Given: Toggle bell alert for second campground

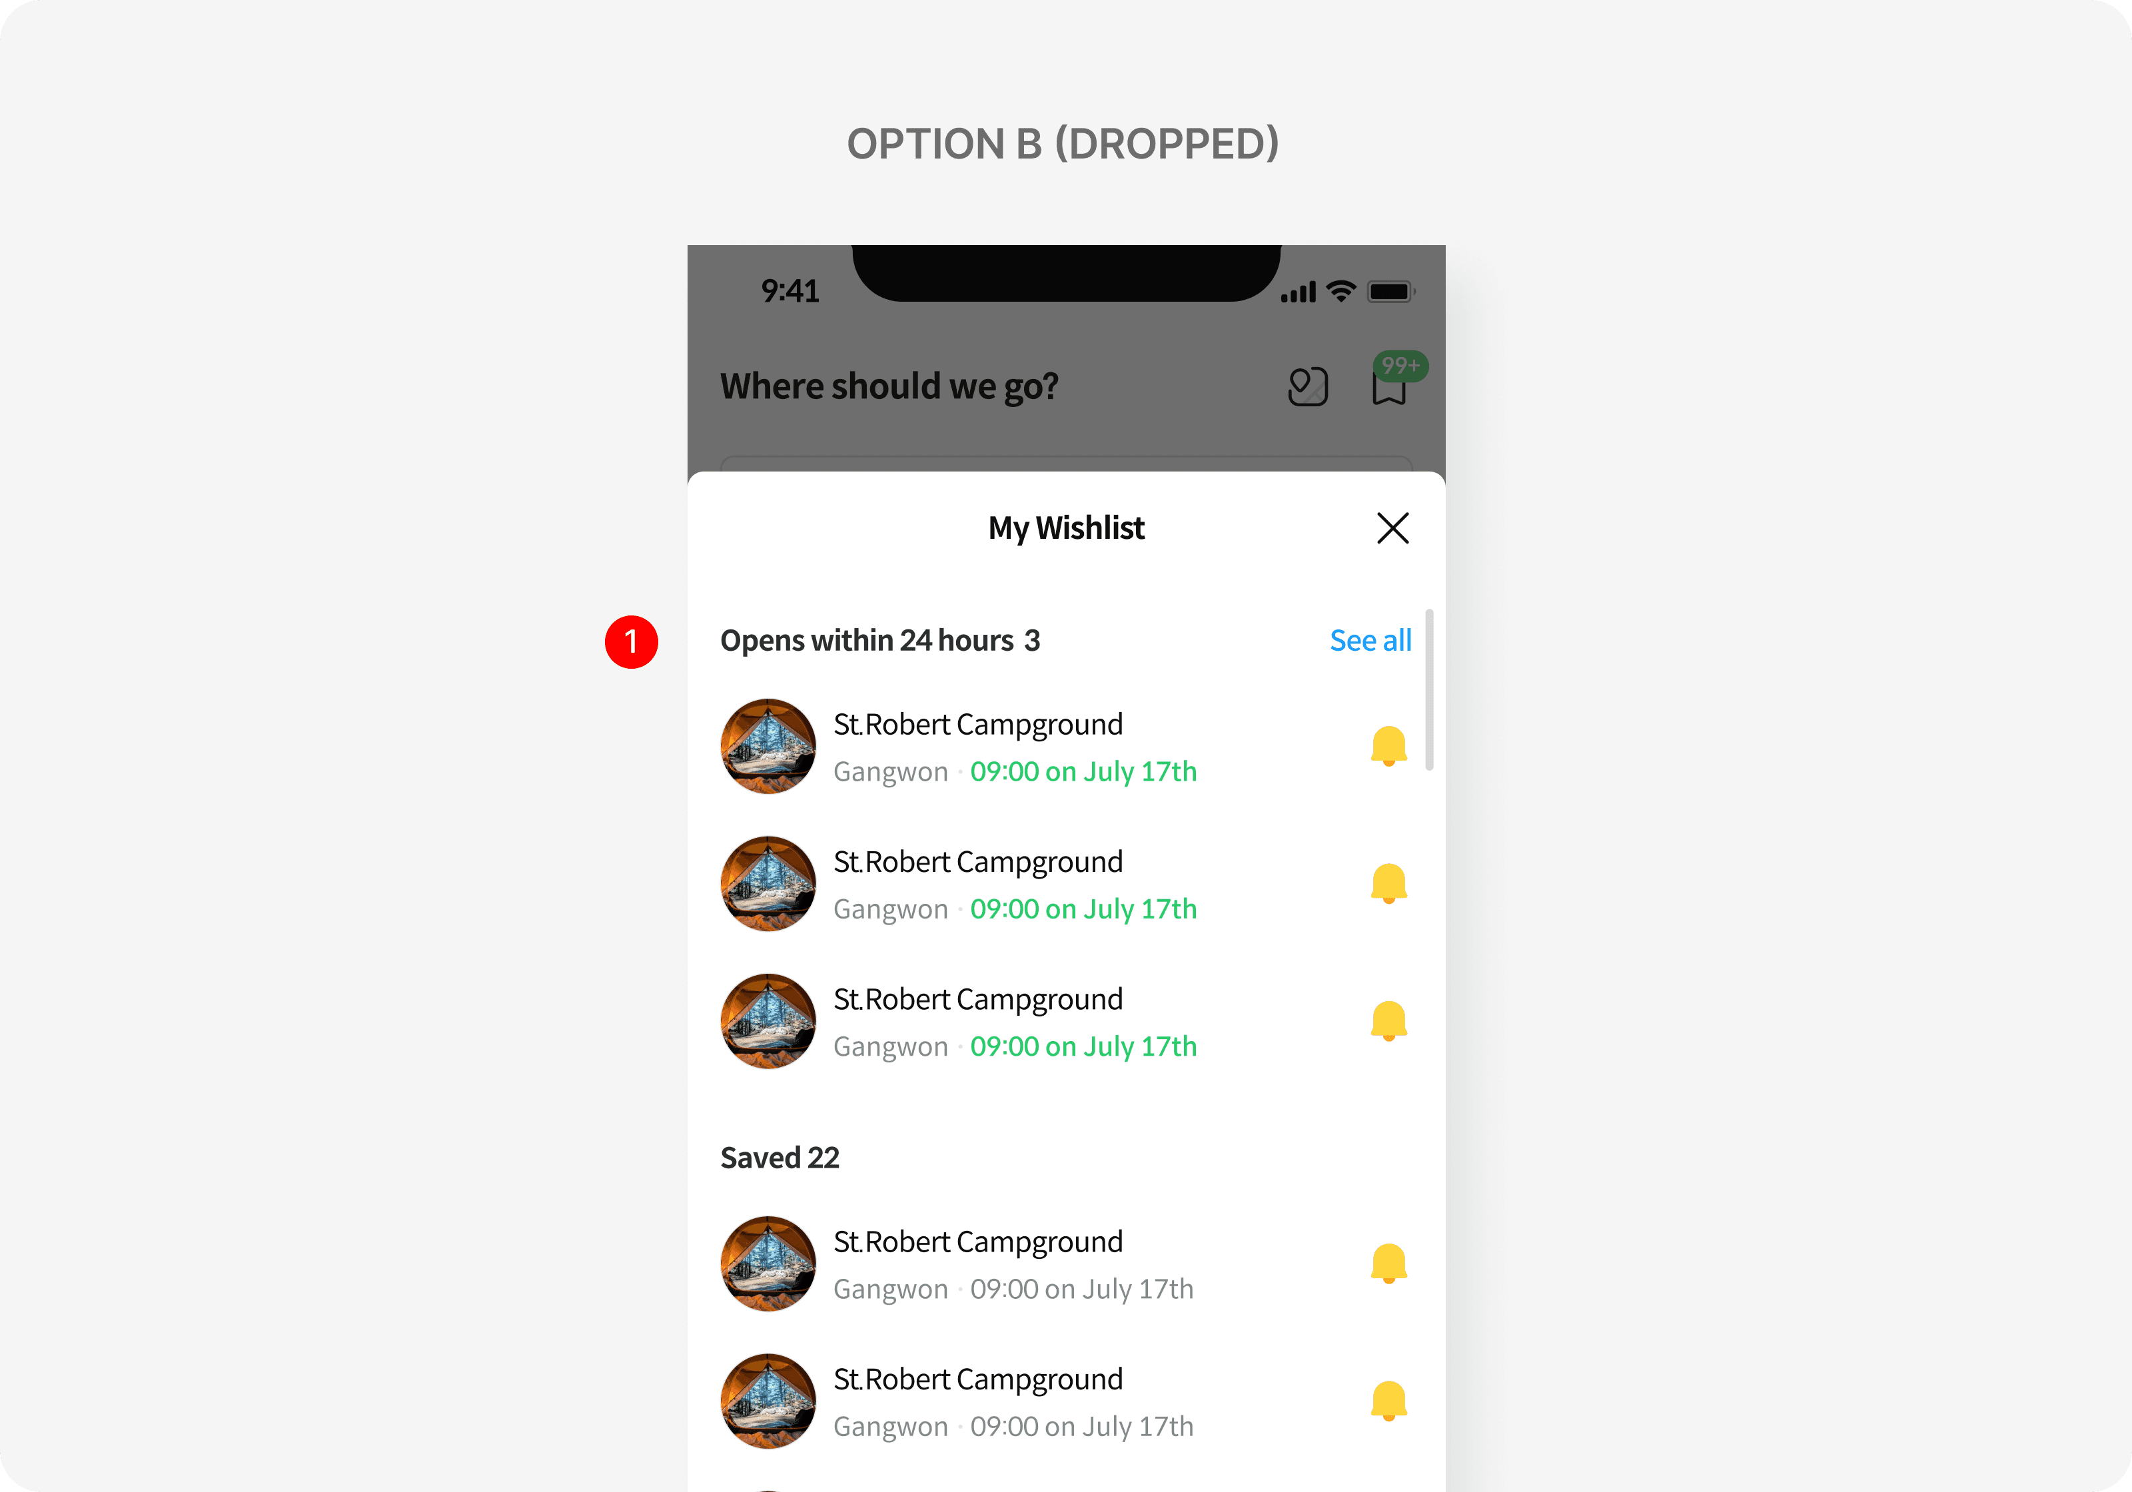Looking at the screenshot, I should 1388,884.
